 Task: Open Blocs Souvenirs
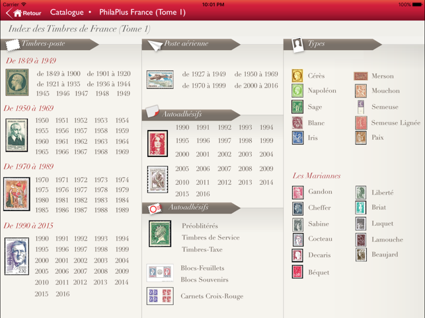204,280
